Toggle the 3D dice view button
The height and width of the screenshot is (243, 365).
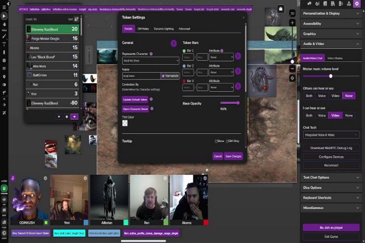pyautogui.click(x=293, y=13)
